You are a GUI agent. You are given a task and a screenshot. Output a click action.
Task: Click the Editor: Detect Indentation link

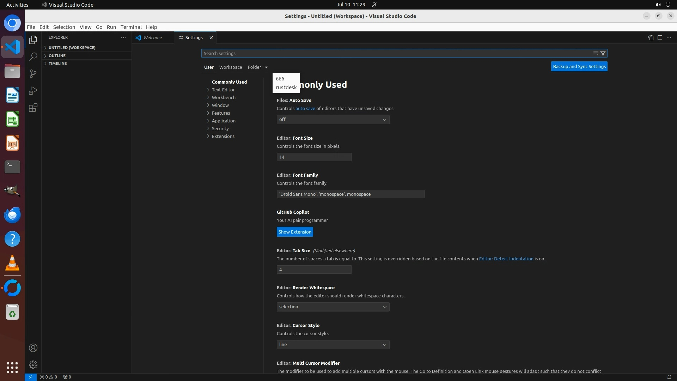click(506, 259)
